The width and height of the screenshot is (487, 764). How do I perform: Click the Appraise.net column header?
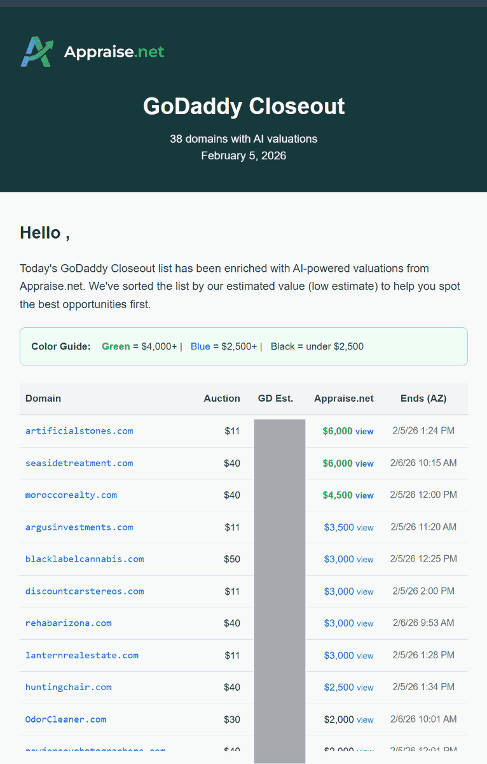344,399
